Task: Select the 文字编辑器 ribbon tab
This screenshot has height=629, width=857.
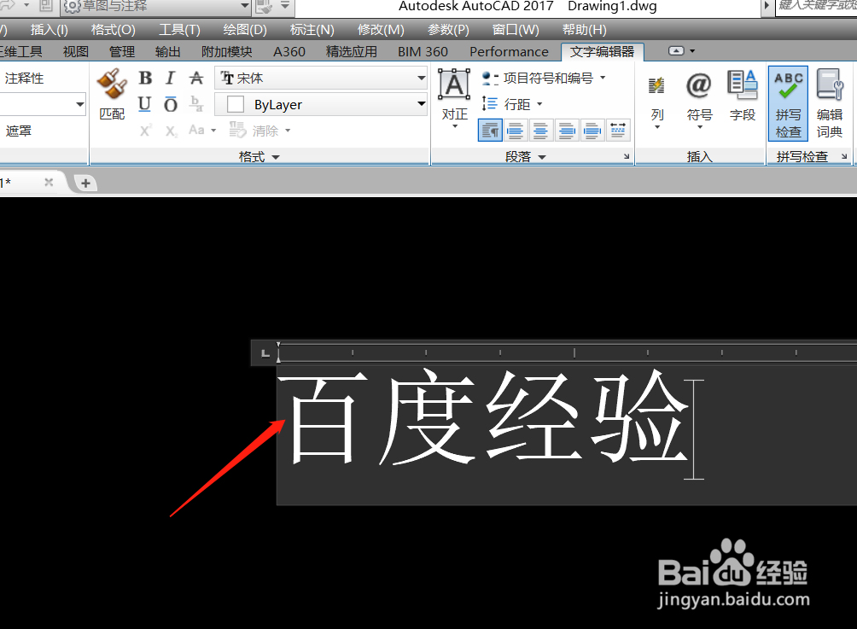Action: (x=603, y=52)
